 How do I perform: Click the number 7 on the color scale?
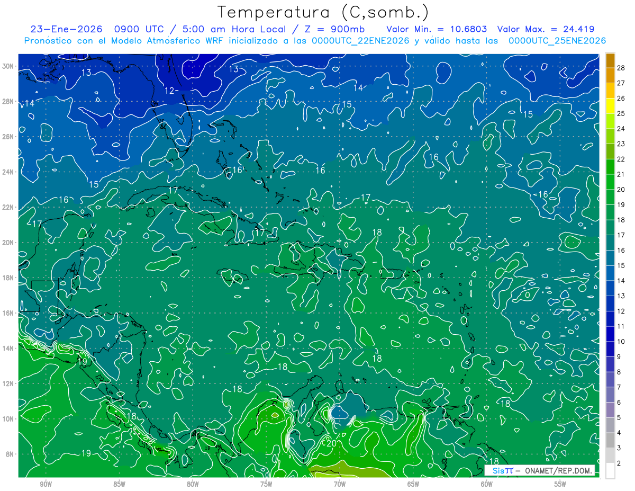(619, 387)
